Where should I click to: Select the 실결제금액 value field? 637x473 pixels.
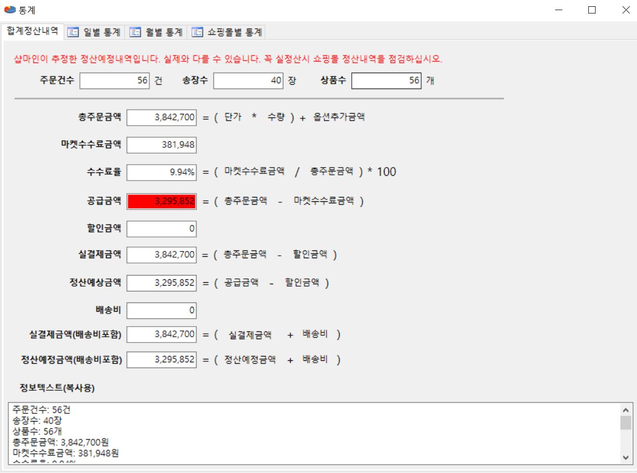pos(162,255)
